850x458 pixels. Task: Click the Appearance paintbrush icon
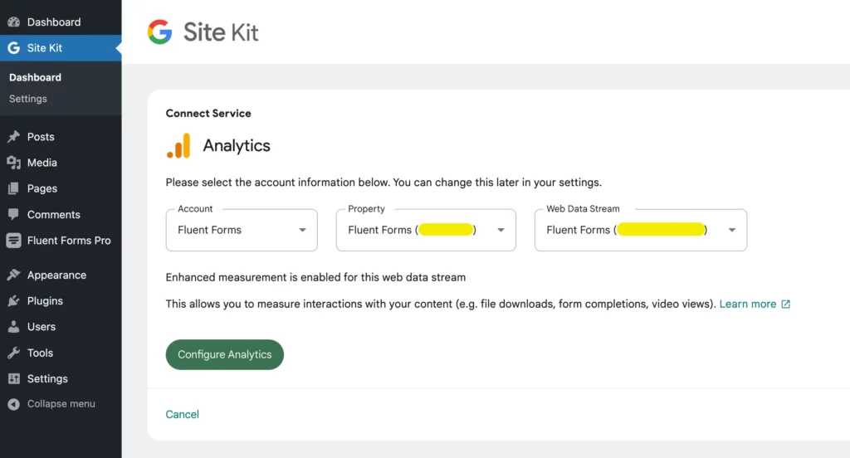(13, 275)
